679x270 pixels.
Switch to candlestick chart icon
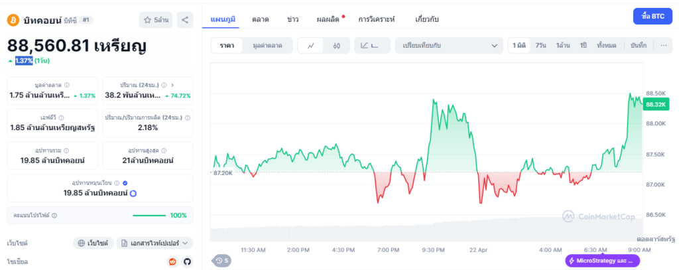[x=337, y=45]
